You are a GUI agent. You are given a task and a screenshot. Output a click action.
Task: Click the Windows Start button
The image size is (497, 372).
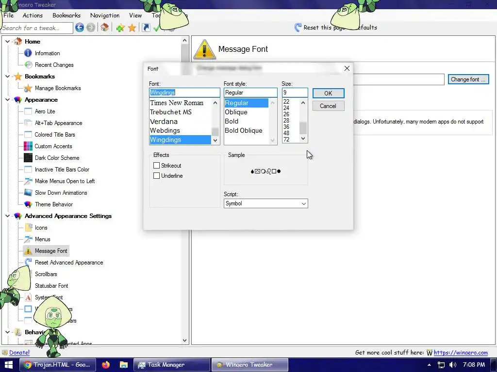point(9,365)
